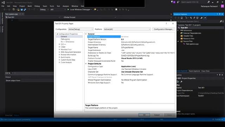
Task: Click Save All icon in toolbar
Action: click(25, 10)
